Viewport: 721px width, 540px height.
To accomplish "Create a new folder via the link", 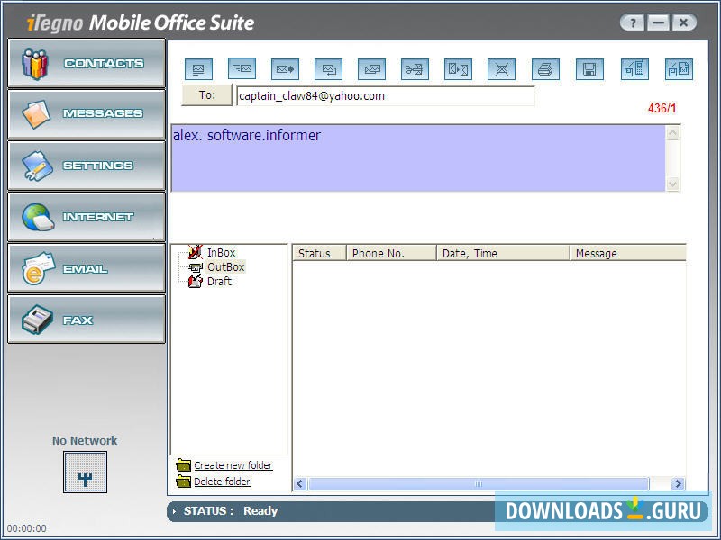I will point(233,465).
